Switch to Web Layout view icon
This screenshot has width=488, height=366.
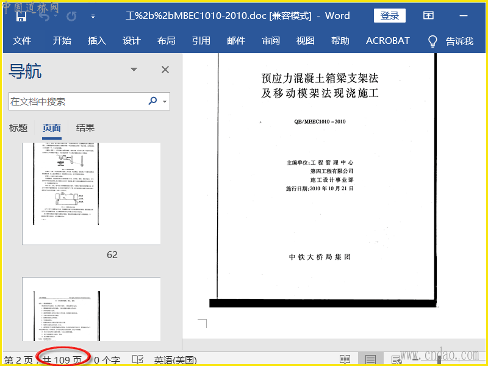(396, 360)
